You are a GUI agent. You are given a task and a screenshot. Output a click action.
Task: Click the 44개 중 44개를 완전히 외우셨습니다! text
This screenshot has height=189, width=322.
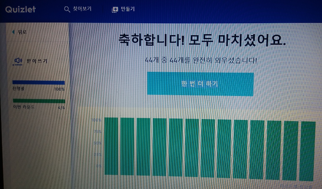[x=201, y=60]
